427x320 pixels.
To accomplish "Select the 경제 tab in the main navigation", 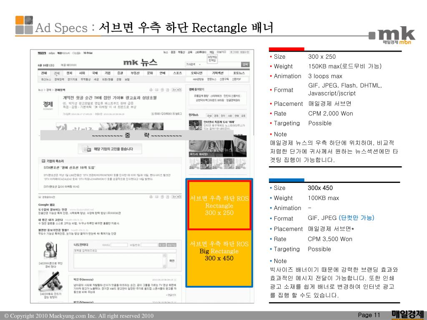I will tap(57, 73).
